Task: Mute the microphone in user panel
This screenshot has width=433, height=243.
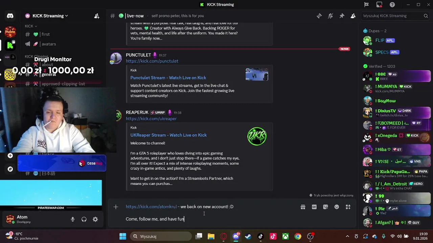Action: point(73,219)
